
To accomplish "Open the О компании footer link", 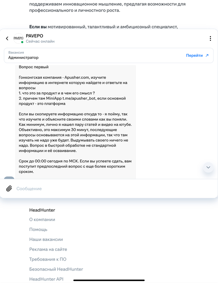I will pos(42,219).
